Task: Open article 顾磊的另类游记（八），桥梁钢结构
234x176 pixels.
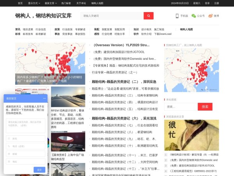Action: (x=122, y=132)
